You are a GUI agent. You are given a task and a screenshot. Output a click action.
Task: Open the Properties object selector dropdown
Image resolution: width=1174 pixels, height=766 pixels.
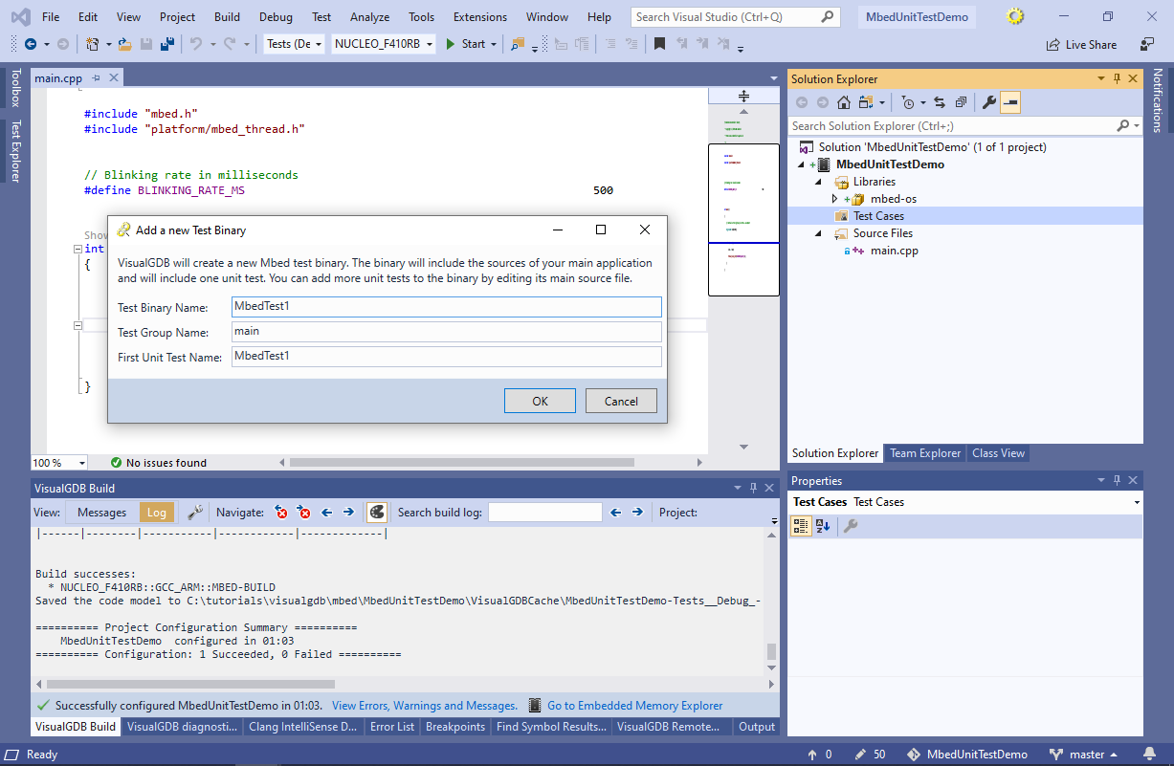click(1137, 502)
